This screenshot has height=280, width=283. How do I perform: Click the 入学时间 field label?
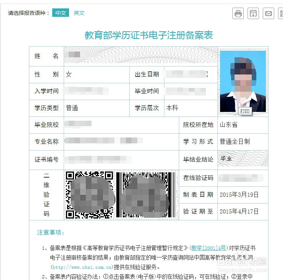(x=47, y=91)
